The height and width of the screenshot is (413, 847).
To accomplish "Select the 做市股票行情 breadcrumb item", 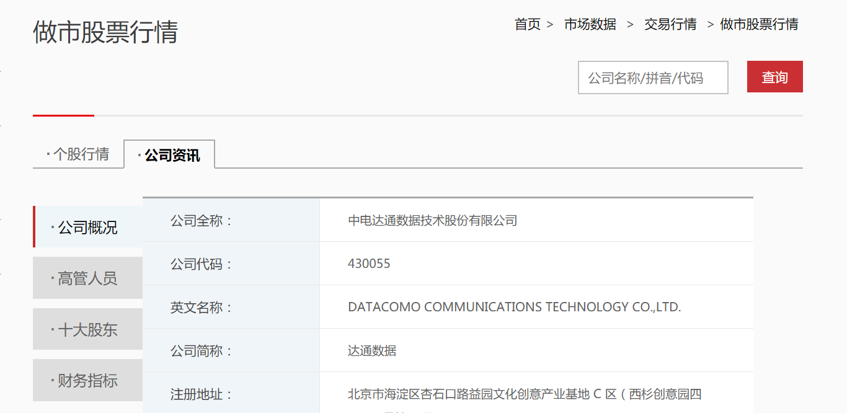I will pyautogui.click(x=759, y=24).
